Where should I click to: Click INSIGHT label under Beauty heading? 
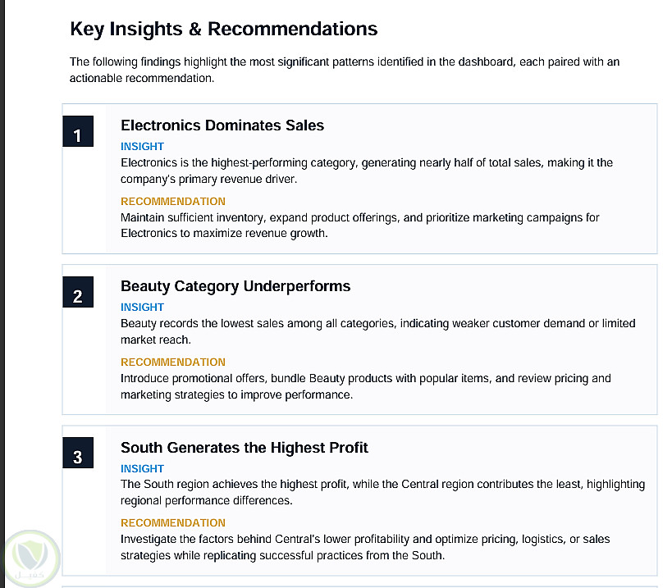(142, 307)
